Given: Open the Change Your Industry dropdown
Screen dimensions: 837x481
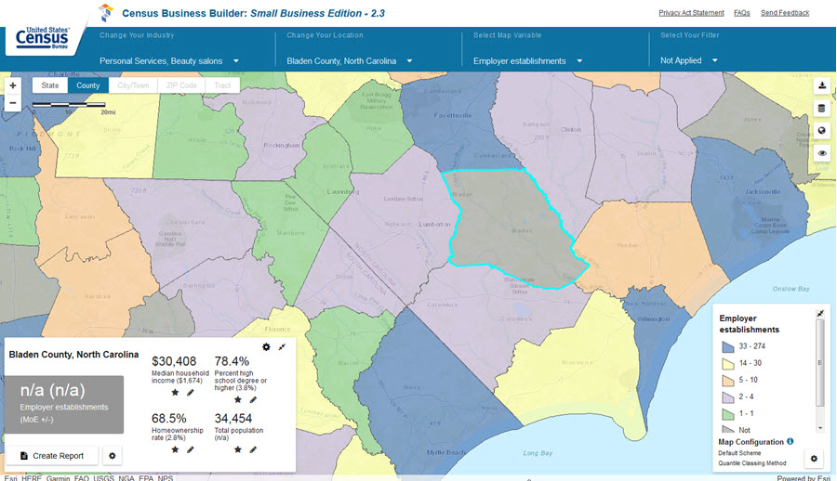Looking at the screenshot, I should 169,60.
